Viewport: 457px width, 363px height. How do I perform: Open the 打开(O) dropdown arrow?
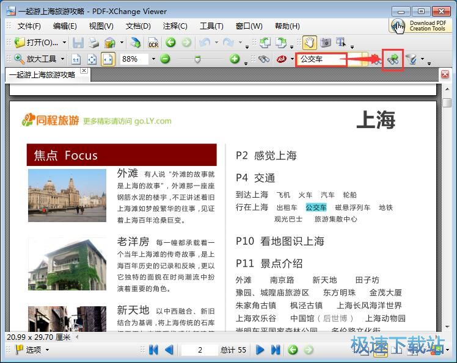(63, 43)
